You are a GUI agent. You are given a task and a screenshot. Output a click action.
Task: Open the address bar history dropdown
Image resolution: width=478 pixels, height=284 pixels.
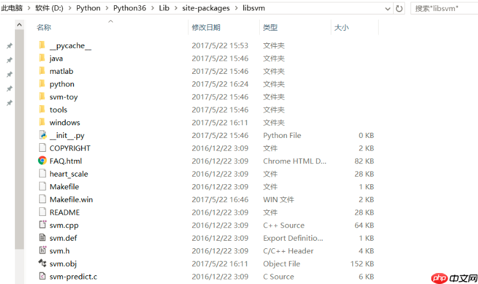tap(387, 9)
